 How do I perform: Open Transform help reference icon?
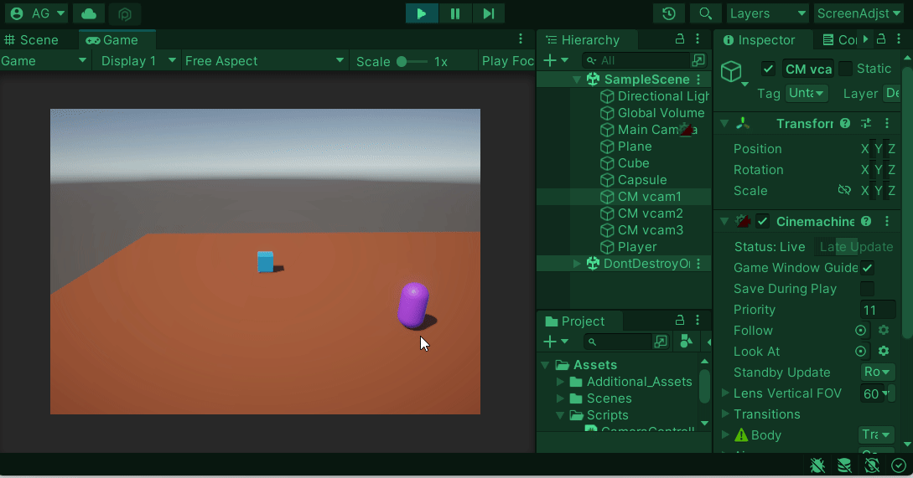845,123
